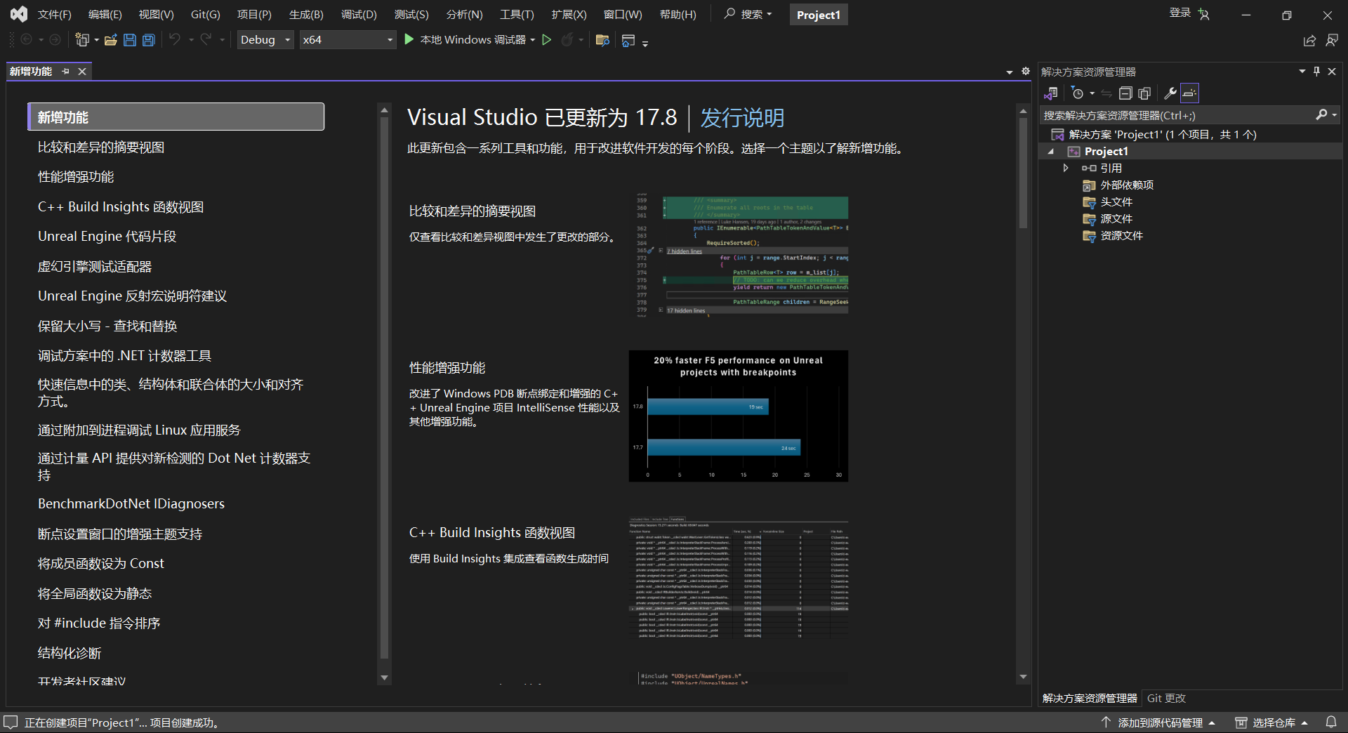1348x733 pixels.
Task: Expand the 引用 references node
Action: (1066, 168)
